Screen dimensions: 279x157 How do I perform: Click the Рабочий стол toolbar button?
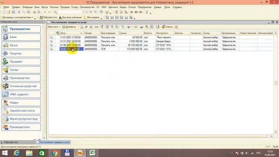click(48, 17)
